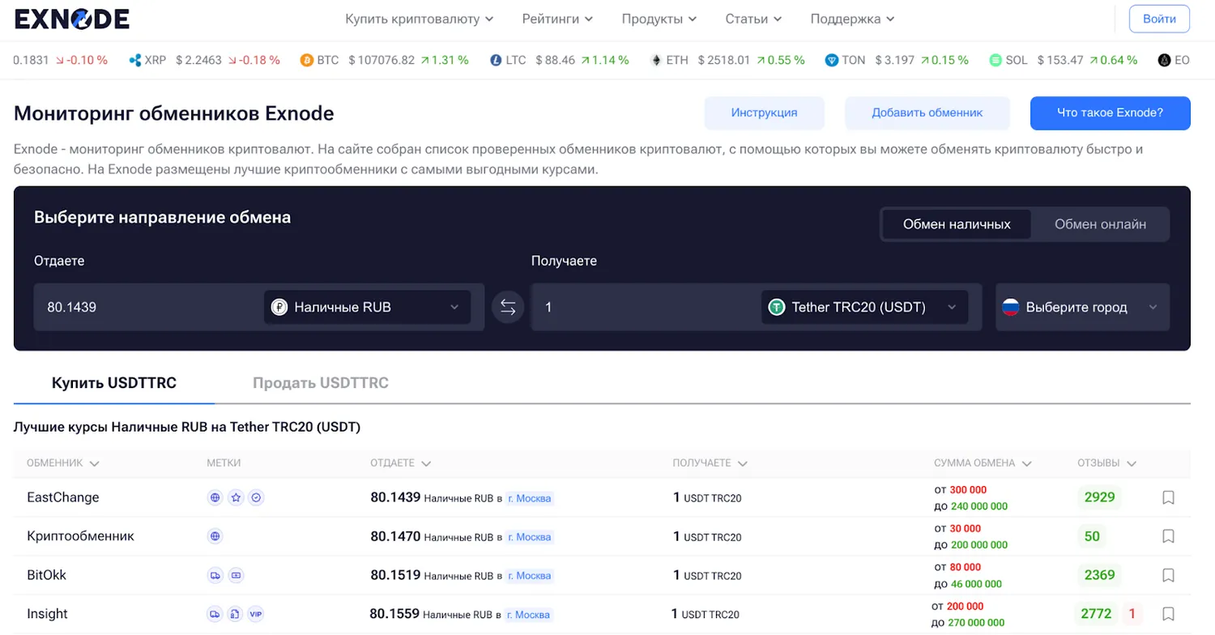Open the EastChange exchanger link

(63, 497)
